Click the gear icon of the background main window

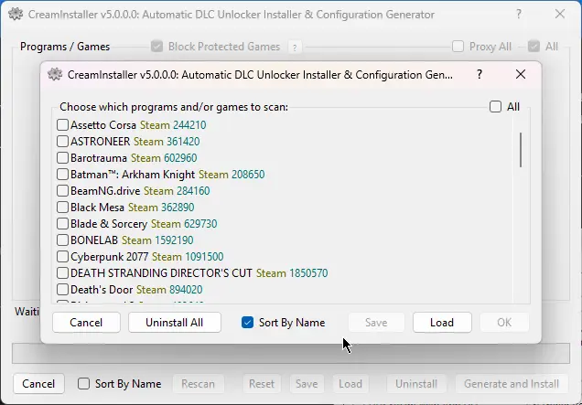pyautogui.click(x=16, y=15)
